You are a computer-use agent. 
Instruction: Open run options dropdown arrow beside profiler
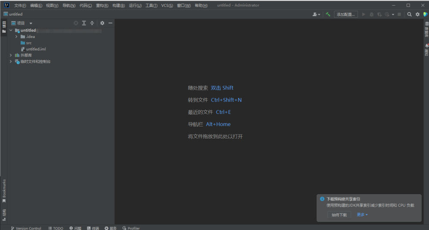pyautogui.click(x=393, y=15)
